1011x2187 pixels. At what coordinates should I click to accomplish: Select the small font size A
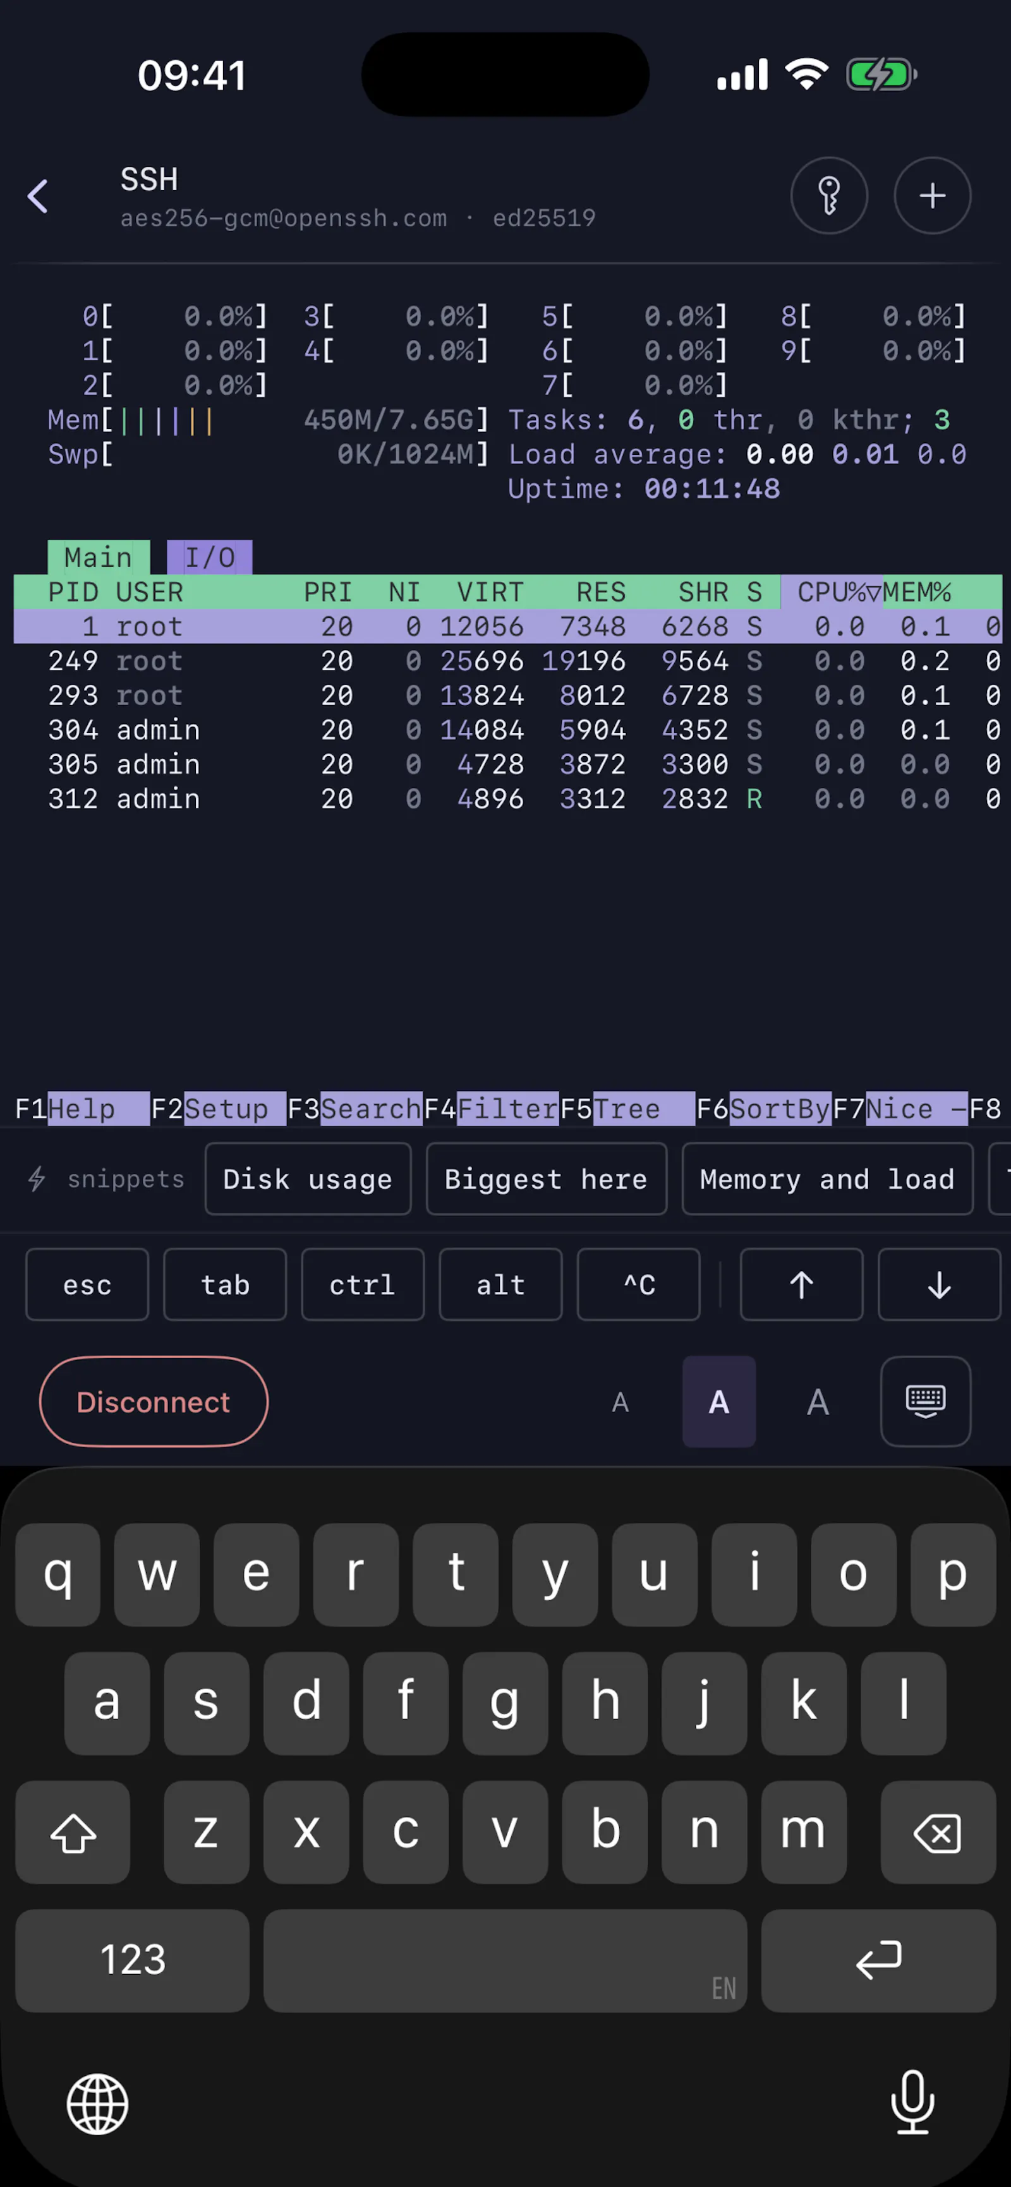(621, 1402)
